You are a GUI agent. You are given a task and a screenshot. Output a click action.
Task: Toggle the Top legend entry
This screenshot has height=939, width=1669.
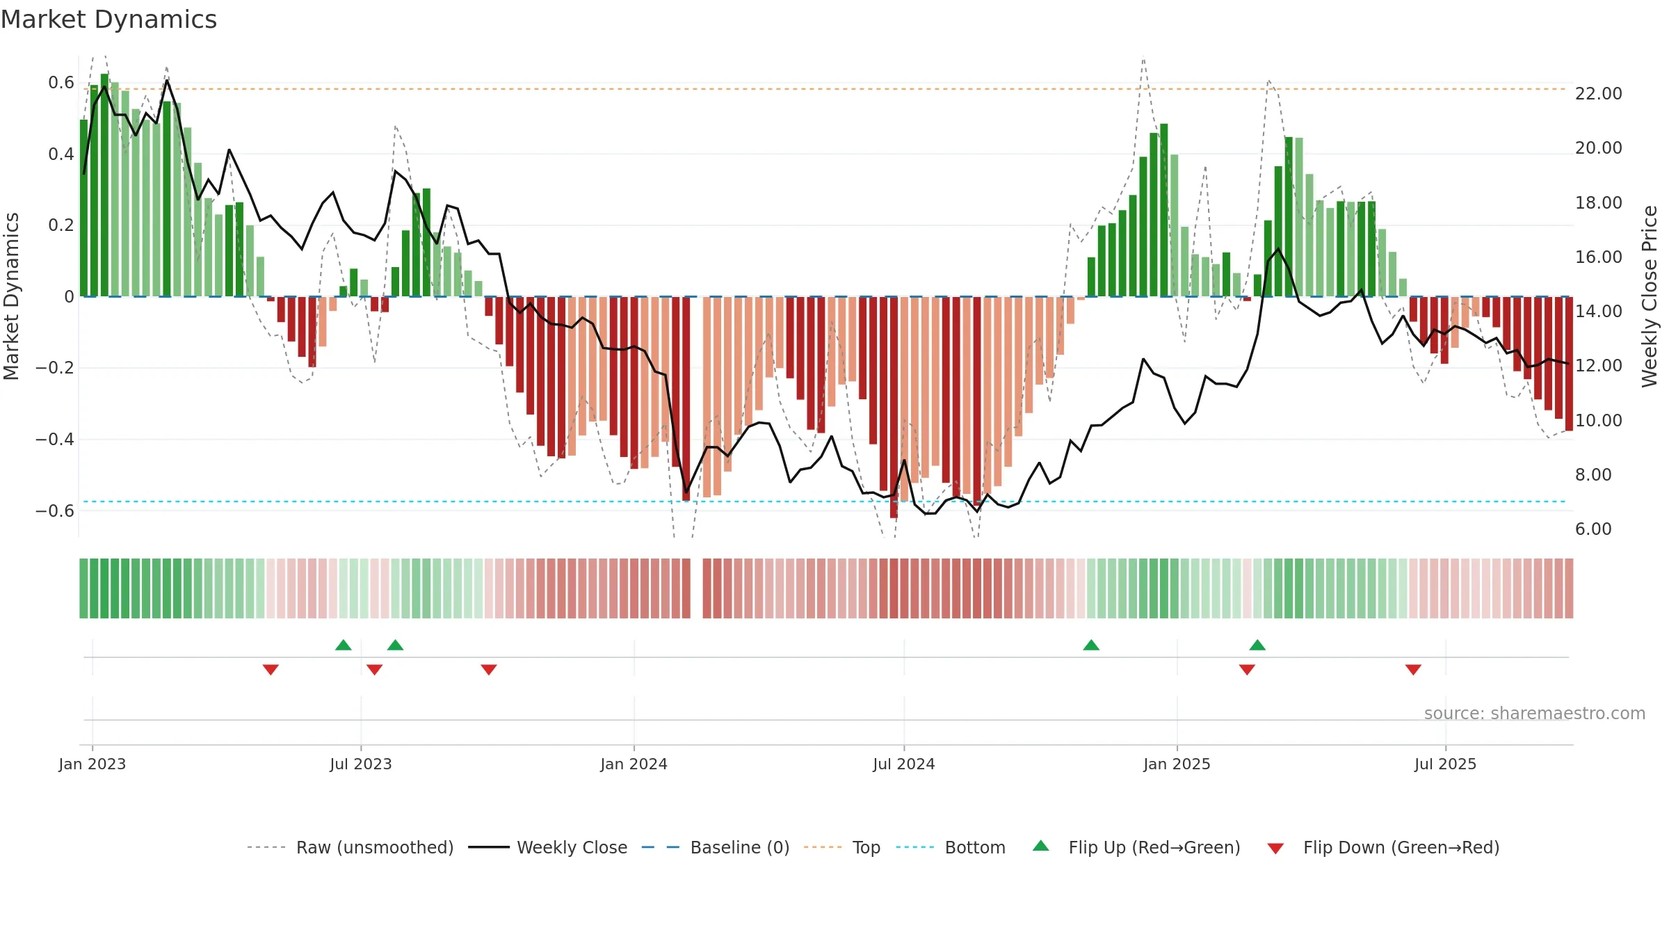[x=842, y=847]
